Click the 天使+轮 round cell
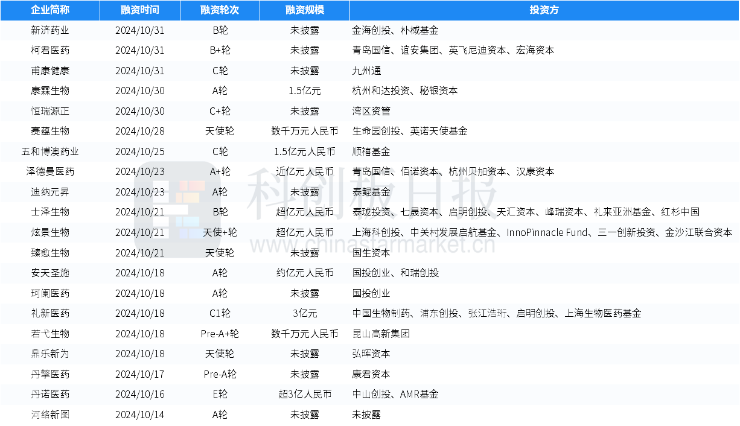Viewport: 740px width, 426px height. point(220,232)
